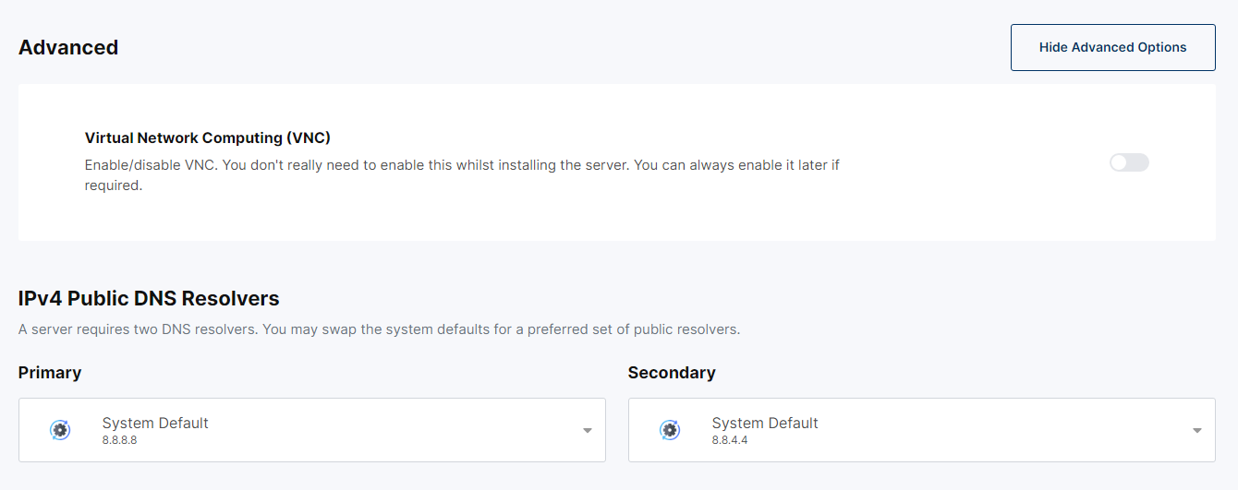Expand Secondary resolver using its arrow
The width and height of the screenshot is (1238, 490).
click(1196, 431)
